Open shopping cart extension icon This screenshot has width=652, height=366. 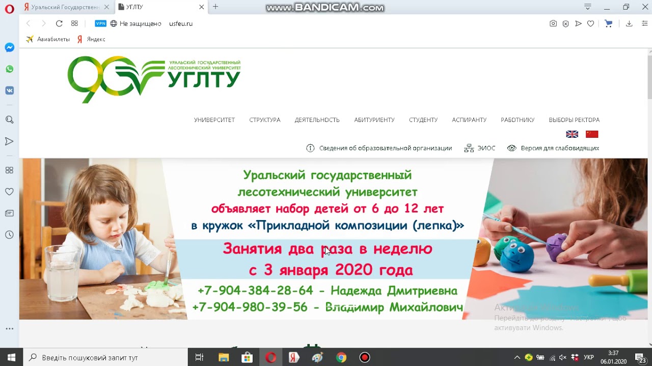pos(608,23)
